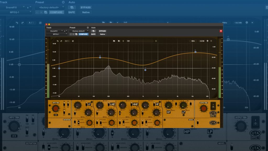Toggle the LF band on switch
Image resolution: width=268 pixels, height=151 pixels.
click(x=86, y=104)
